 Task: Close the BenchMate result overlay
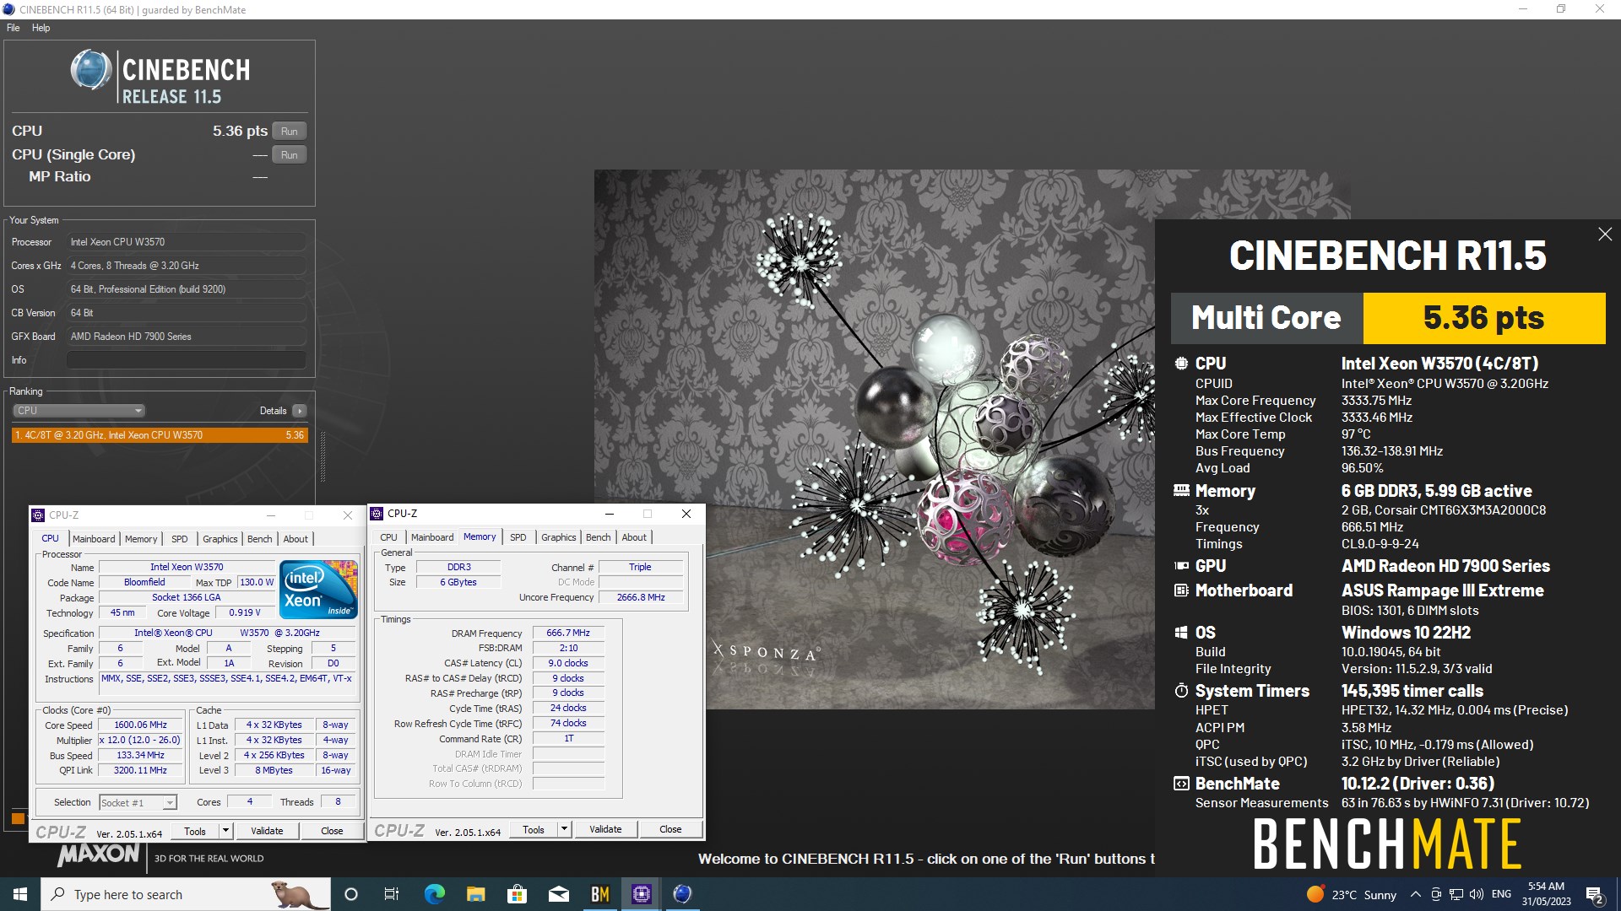pos(1605,234)
